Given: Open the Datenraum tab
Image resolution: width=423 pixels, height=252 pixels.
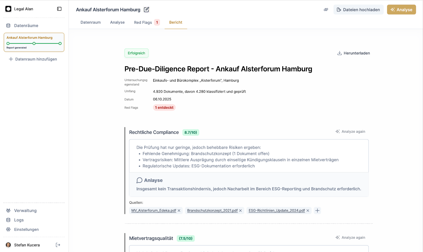Looking at the screenshot, I should click(x=91, y=22).
